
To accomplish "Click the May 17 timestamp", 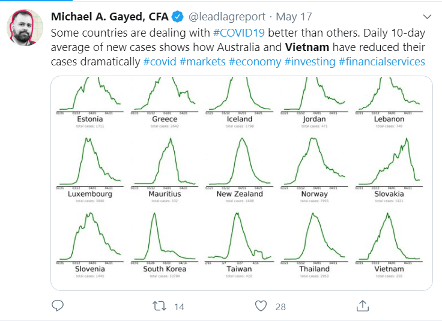I will pos(294,17).
